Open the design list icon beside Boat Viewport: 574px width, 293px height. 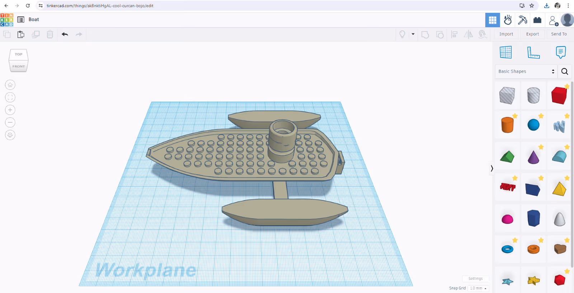click(x=21, y=20)
